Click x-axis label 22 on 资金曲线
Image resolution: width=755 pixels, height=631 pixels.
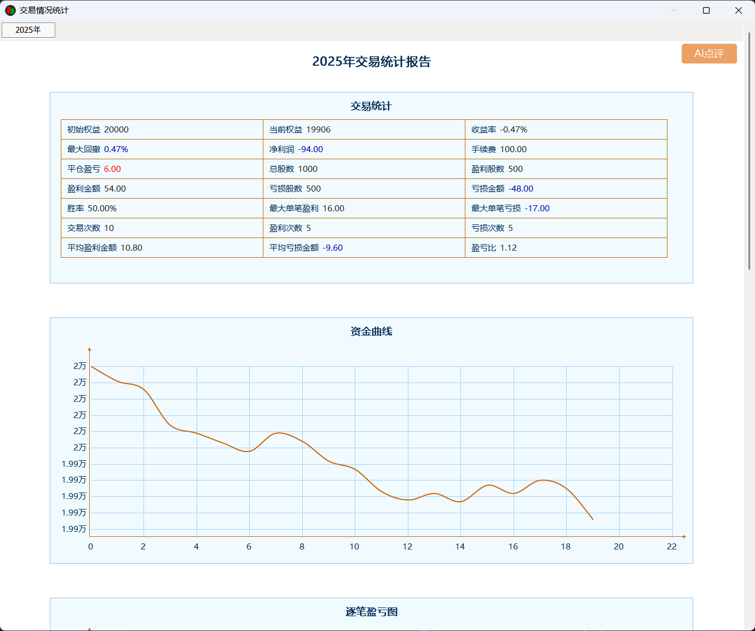[x=672, y=547]
